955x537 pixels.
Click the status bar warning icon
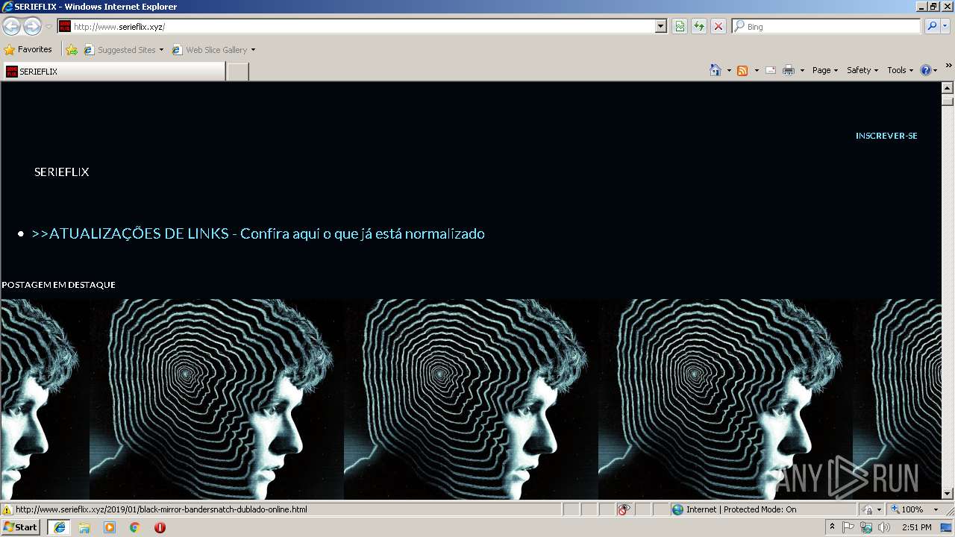coord(7,509)
